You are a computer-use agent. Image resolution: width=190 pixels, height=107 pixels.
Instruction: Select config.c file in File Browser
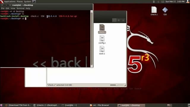tap(102, 40)
